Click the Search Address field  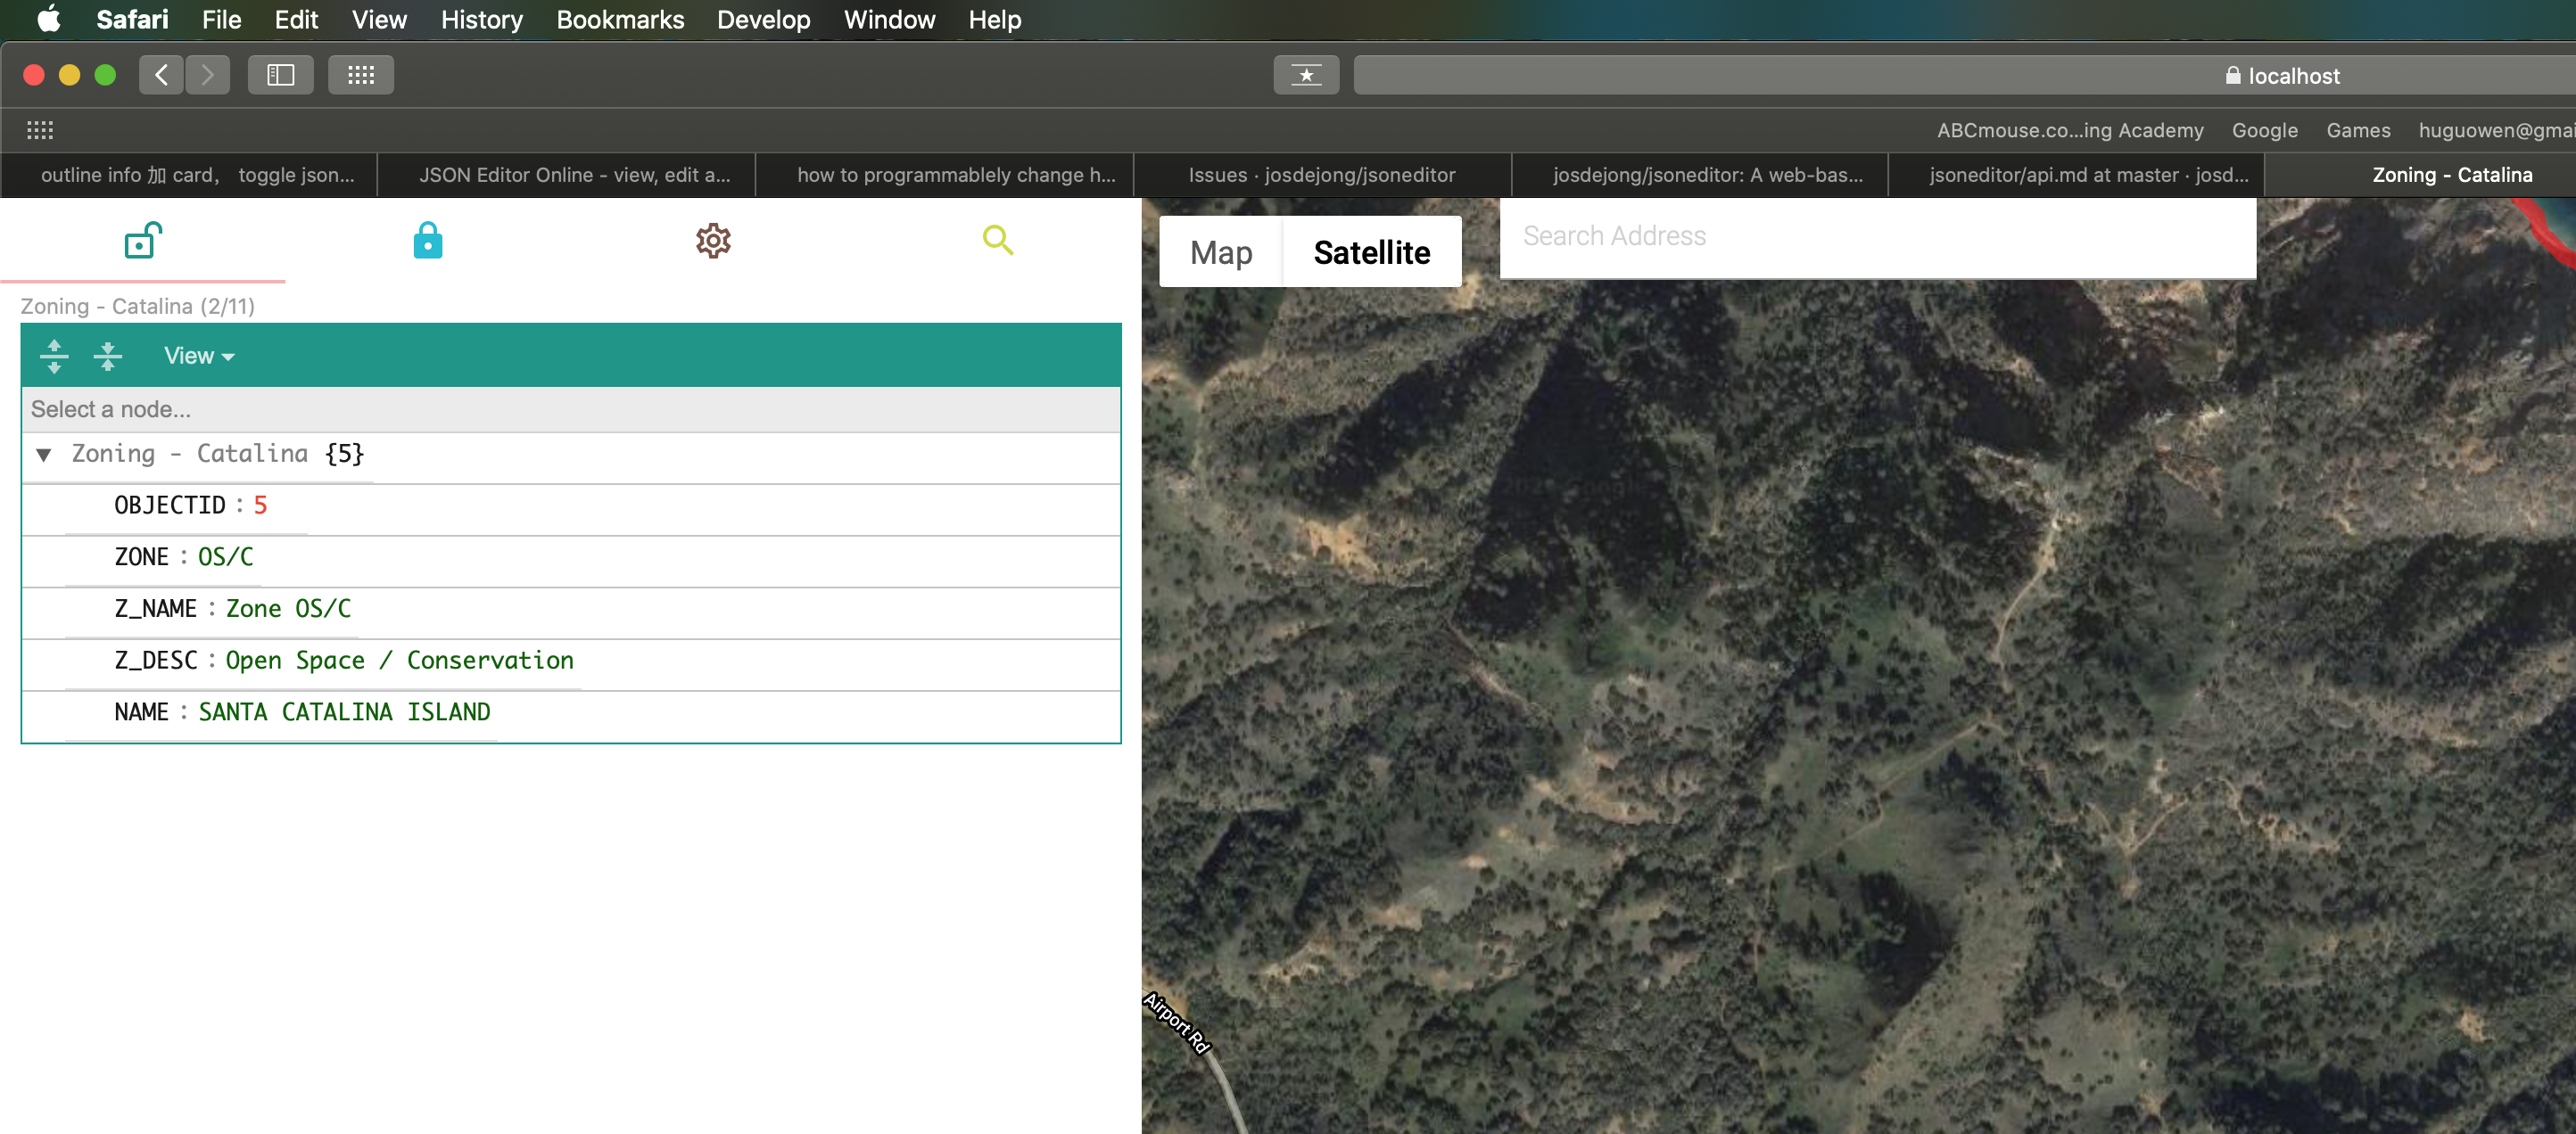click(x=1877, y=237)
